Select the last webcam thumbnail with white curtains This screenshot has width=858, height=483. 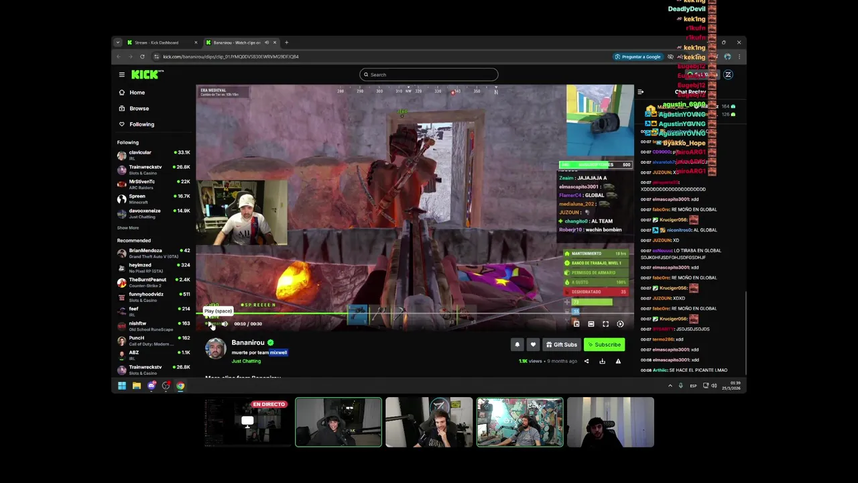pos(610,422)
